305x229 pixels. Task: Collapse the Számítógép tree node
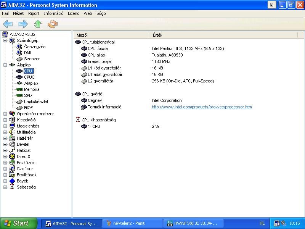pos(5,40)
